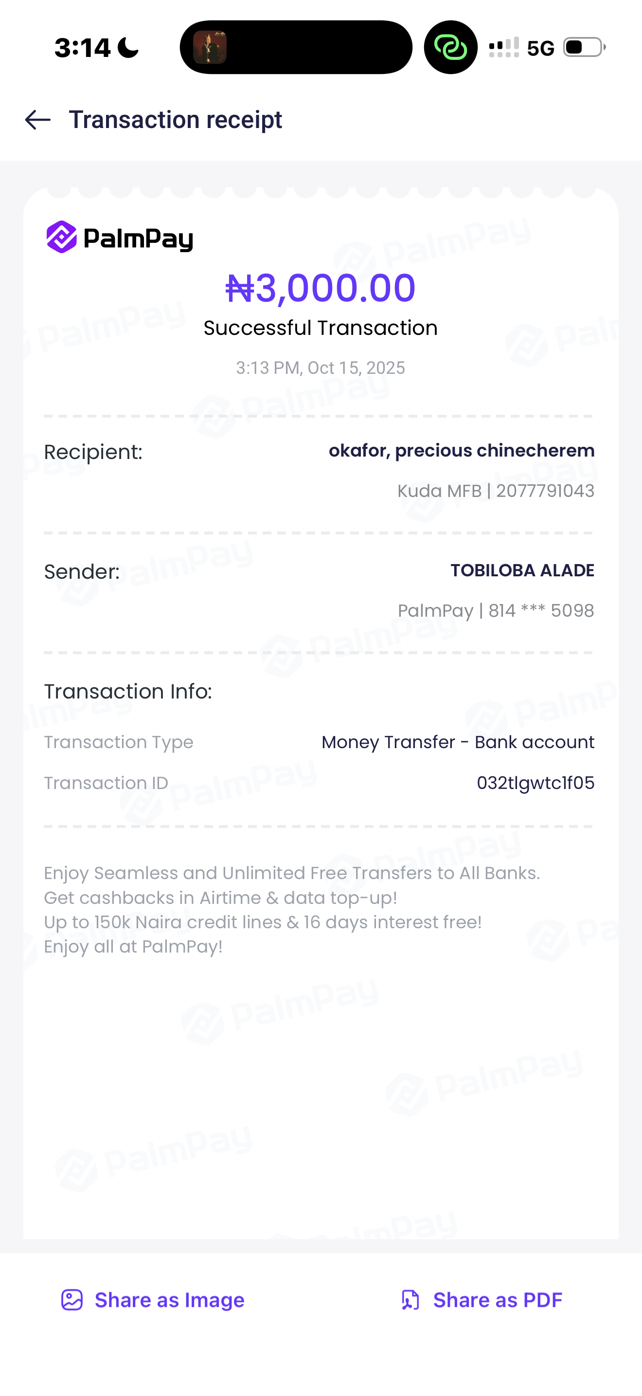Select the transaction ID 032tlgwtc1f05
The image size is (642, 1396).
pyautogui.click(x=535, y=783)
